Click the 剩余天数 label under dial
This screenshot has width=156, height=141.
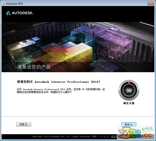(129, 103)
